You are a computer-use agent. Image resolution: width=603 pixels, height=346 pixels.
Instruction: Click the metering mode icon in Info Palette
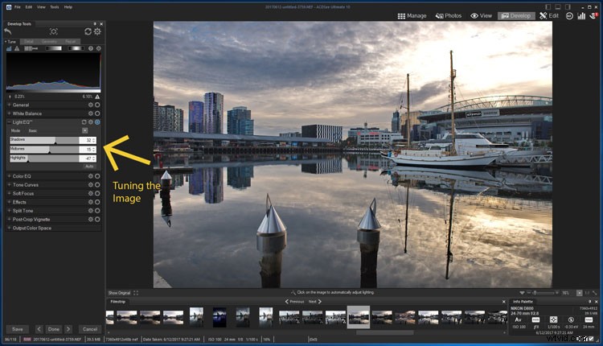553,319
